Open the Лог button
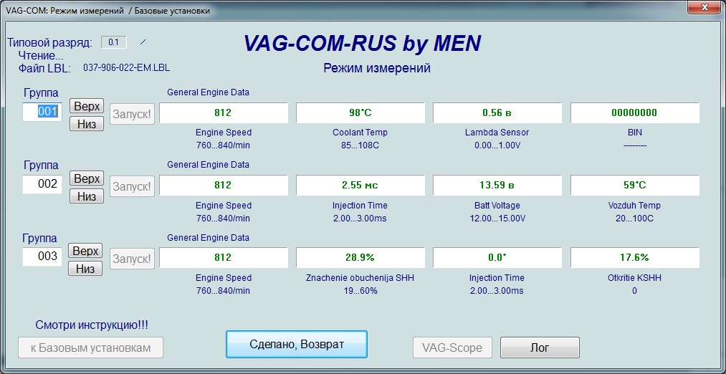Screen dimensions: 726x374 [540, 347]
